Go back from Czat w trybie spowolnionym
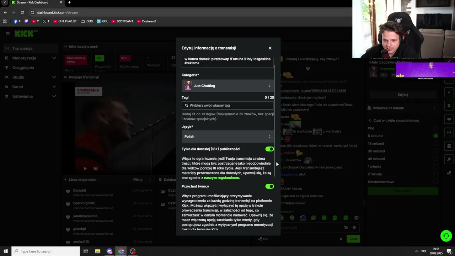 click(x=370, y=121)
